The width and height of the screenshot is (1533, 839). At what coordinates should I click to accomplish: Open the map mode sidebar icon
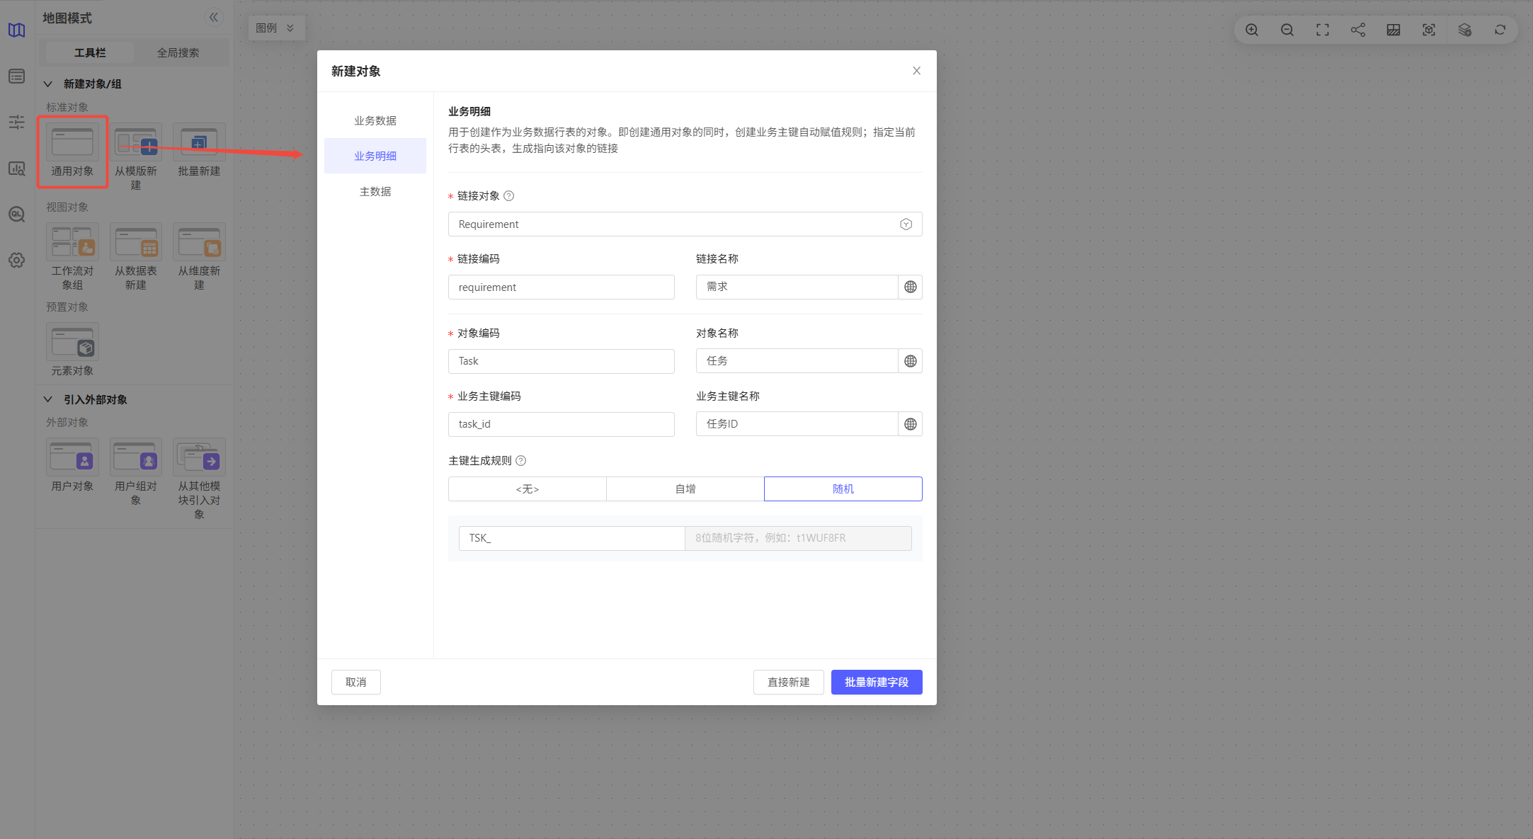coord(17,30)
